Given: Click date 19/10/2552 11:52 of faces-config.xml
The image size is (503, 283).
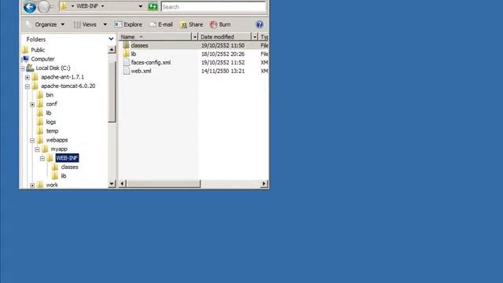Looking at the screenshot, I should coord(222,63).
